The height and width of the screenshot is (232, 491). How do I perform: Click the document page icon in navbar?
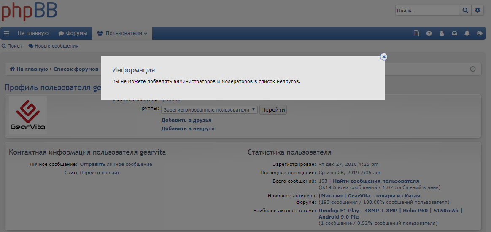point(416,33)
